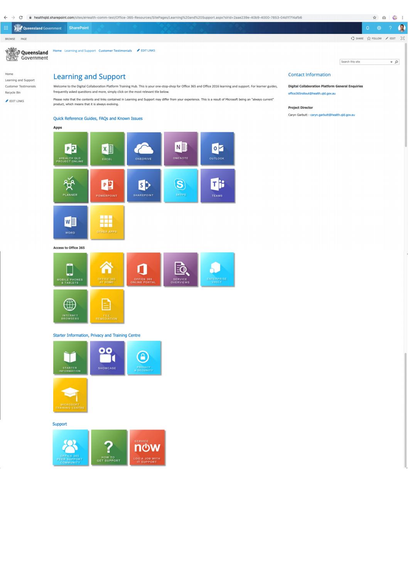Image resolution: width=408 pixels, height=577 pixels.
Task: Open the Excel app tile
Action: coord(107,149)
